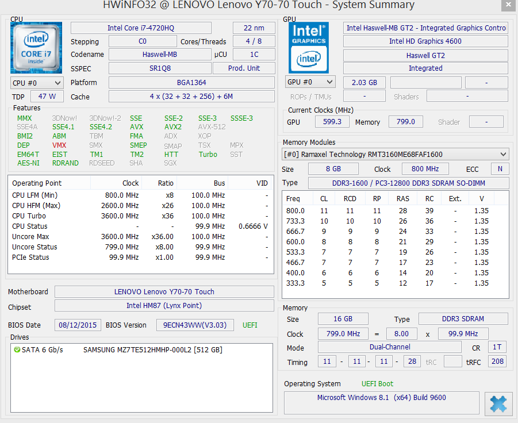
Task: Select the 800.0 frequency timing row
Action: (x=395, y=211)
